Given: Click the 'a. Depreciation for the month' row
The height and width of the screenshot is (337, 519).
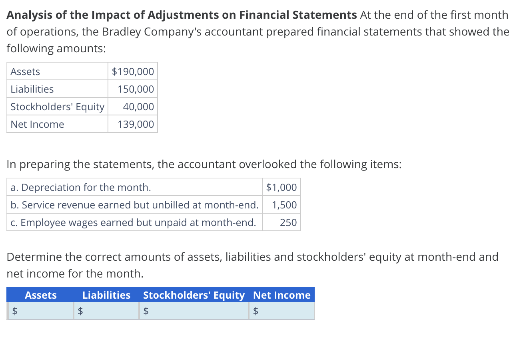Looking at the screenshot, I should 81,187.
